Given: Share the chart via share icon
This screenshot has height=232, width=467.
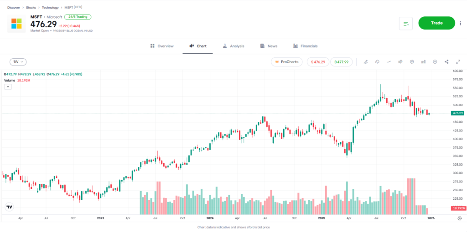Looking at the screenshot, I should pyautogui.click(x=446, y=62).
